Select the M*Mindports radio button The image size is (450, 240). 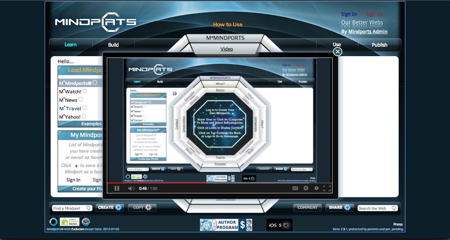coord(95,83)
